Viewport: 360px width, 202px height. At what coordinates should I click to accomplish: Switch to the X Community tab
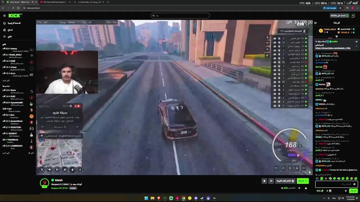(x=88, y=2)
